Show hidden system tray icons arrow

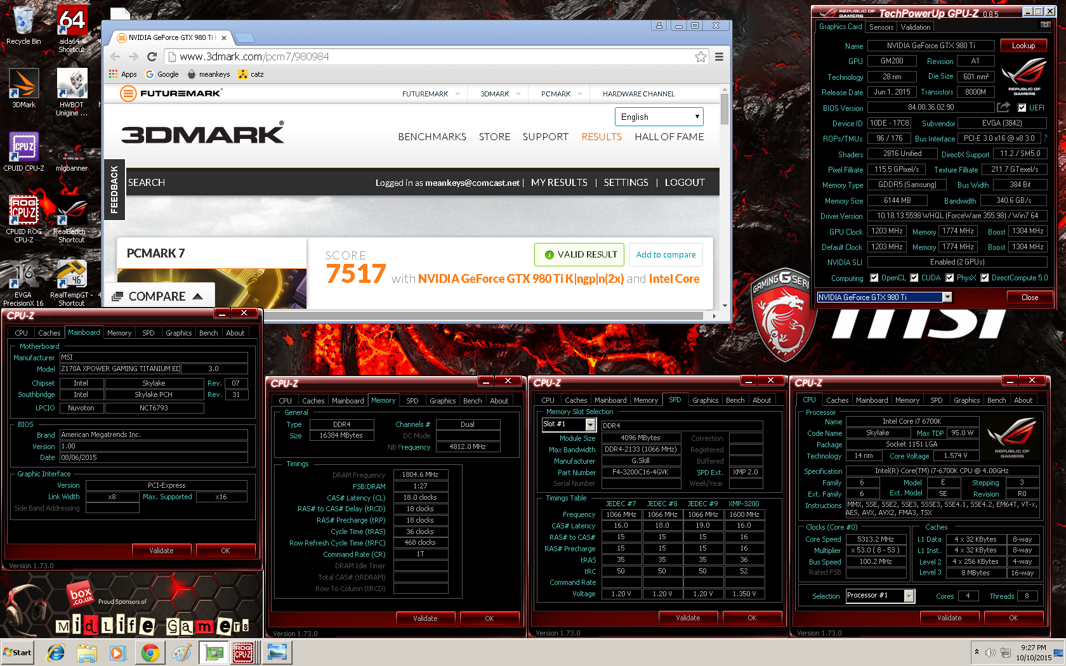coord(977,652)
